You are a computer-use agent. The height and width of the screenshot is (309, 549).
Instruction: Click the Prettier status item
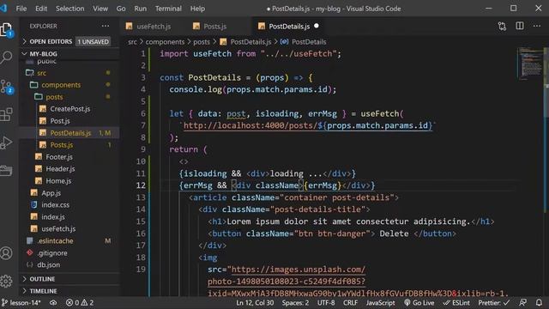click(x=494, y=303)
